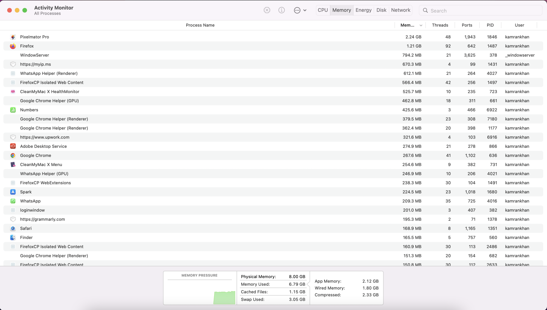This screenshot has height=310, width=547.
Task: Switch to the Disk tab
Action: (381, 10)
